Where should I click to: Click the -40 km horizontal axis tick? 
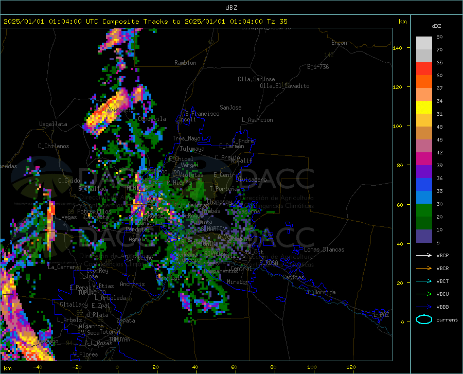click(x=38, y=367)
